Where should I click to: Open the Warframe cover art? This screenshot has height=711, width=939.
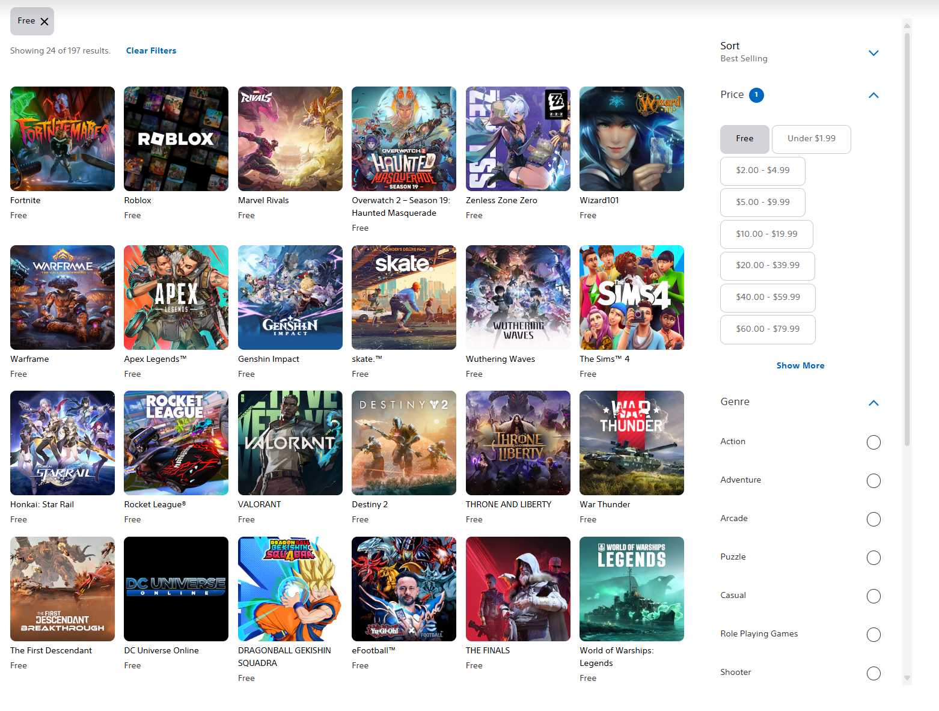click(63, 298)
